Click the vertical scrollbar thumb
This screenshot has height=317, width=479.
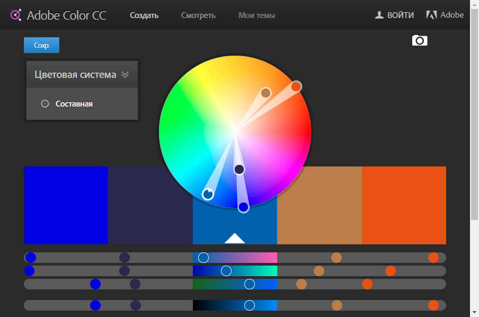[x=474, y=115]
